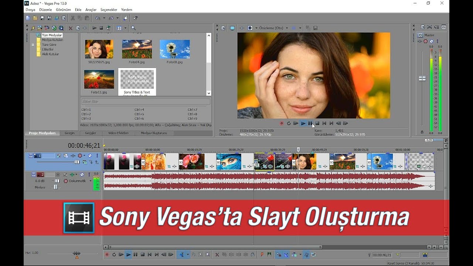Save the project using the disk icon

42,18
